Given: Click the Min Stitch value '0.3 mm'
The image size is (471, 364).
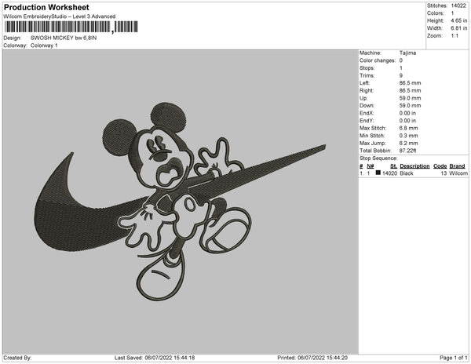Looking at the screenshot, I should (x=408, y=136).
